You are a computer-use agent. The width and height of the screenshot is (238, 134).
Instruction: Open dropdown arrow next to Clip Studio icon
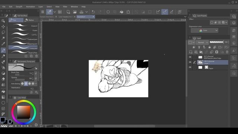pos(55,12)
